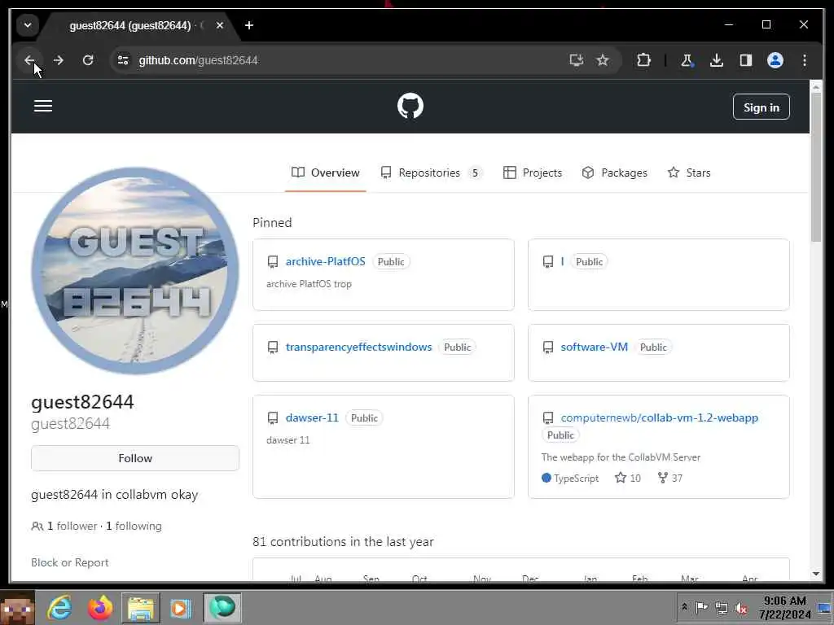This screenshot has height=625, width=834.
Task: Click scrollbar up arrow
Action: click(x=816, y=87)
